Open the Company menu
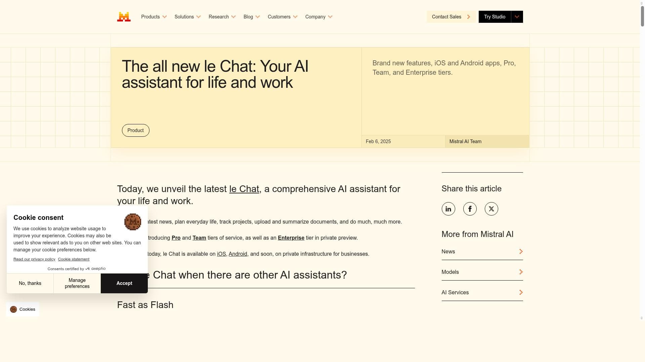The width and height of the screenshot is (645, 362). pyautogui.click(x=318, y=17)
